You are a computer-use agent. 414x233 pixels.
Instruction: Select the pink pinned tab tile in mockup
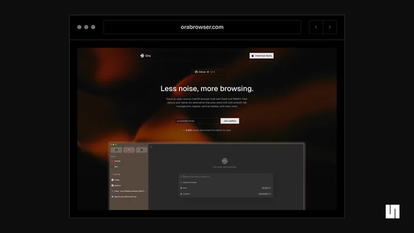[x=129, y=150]
